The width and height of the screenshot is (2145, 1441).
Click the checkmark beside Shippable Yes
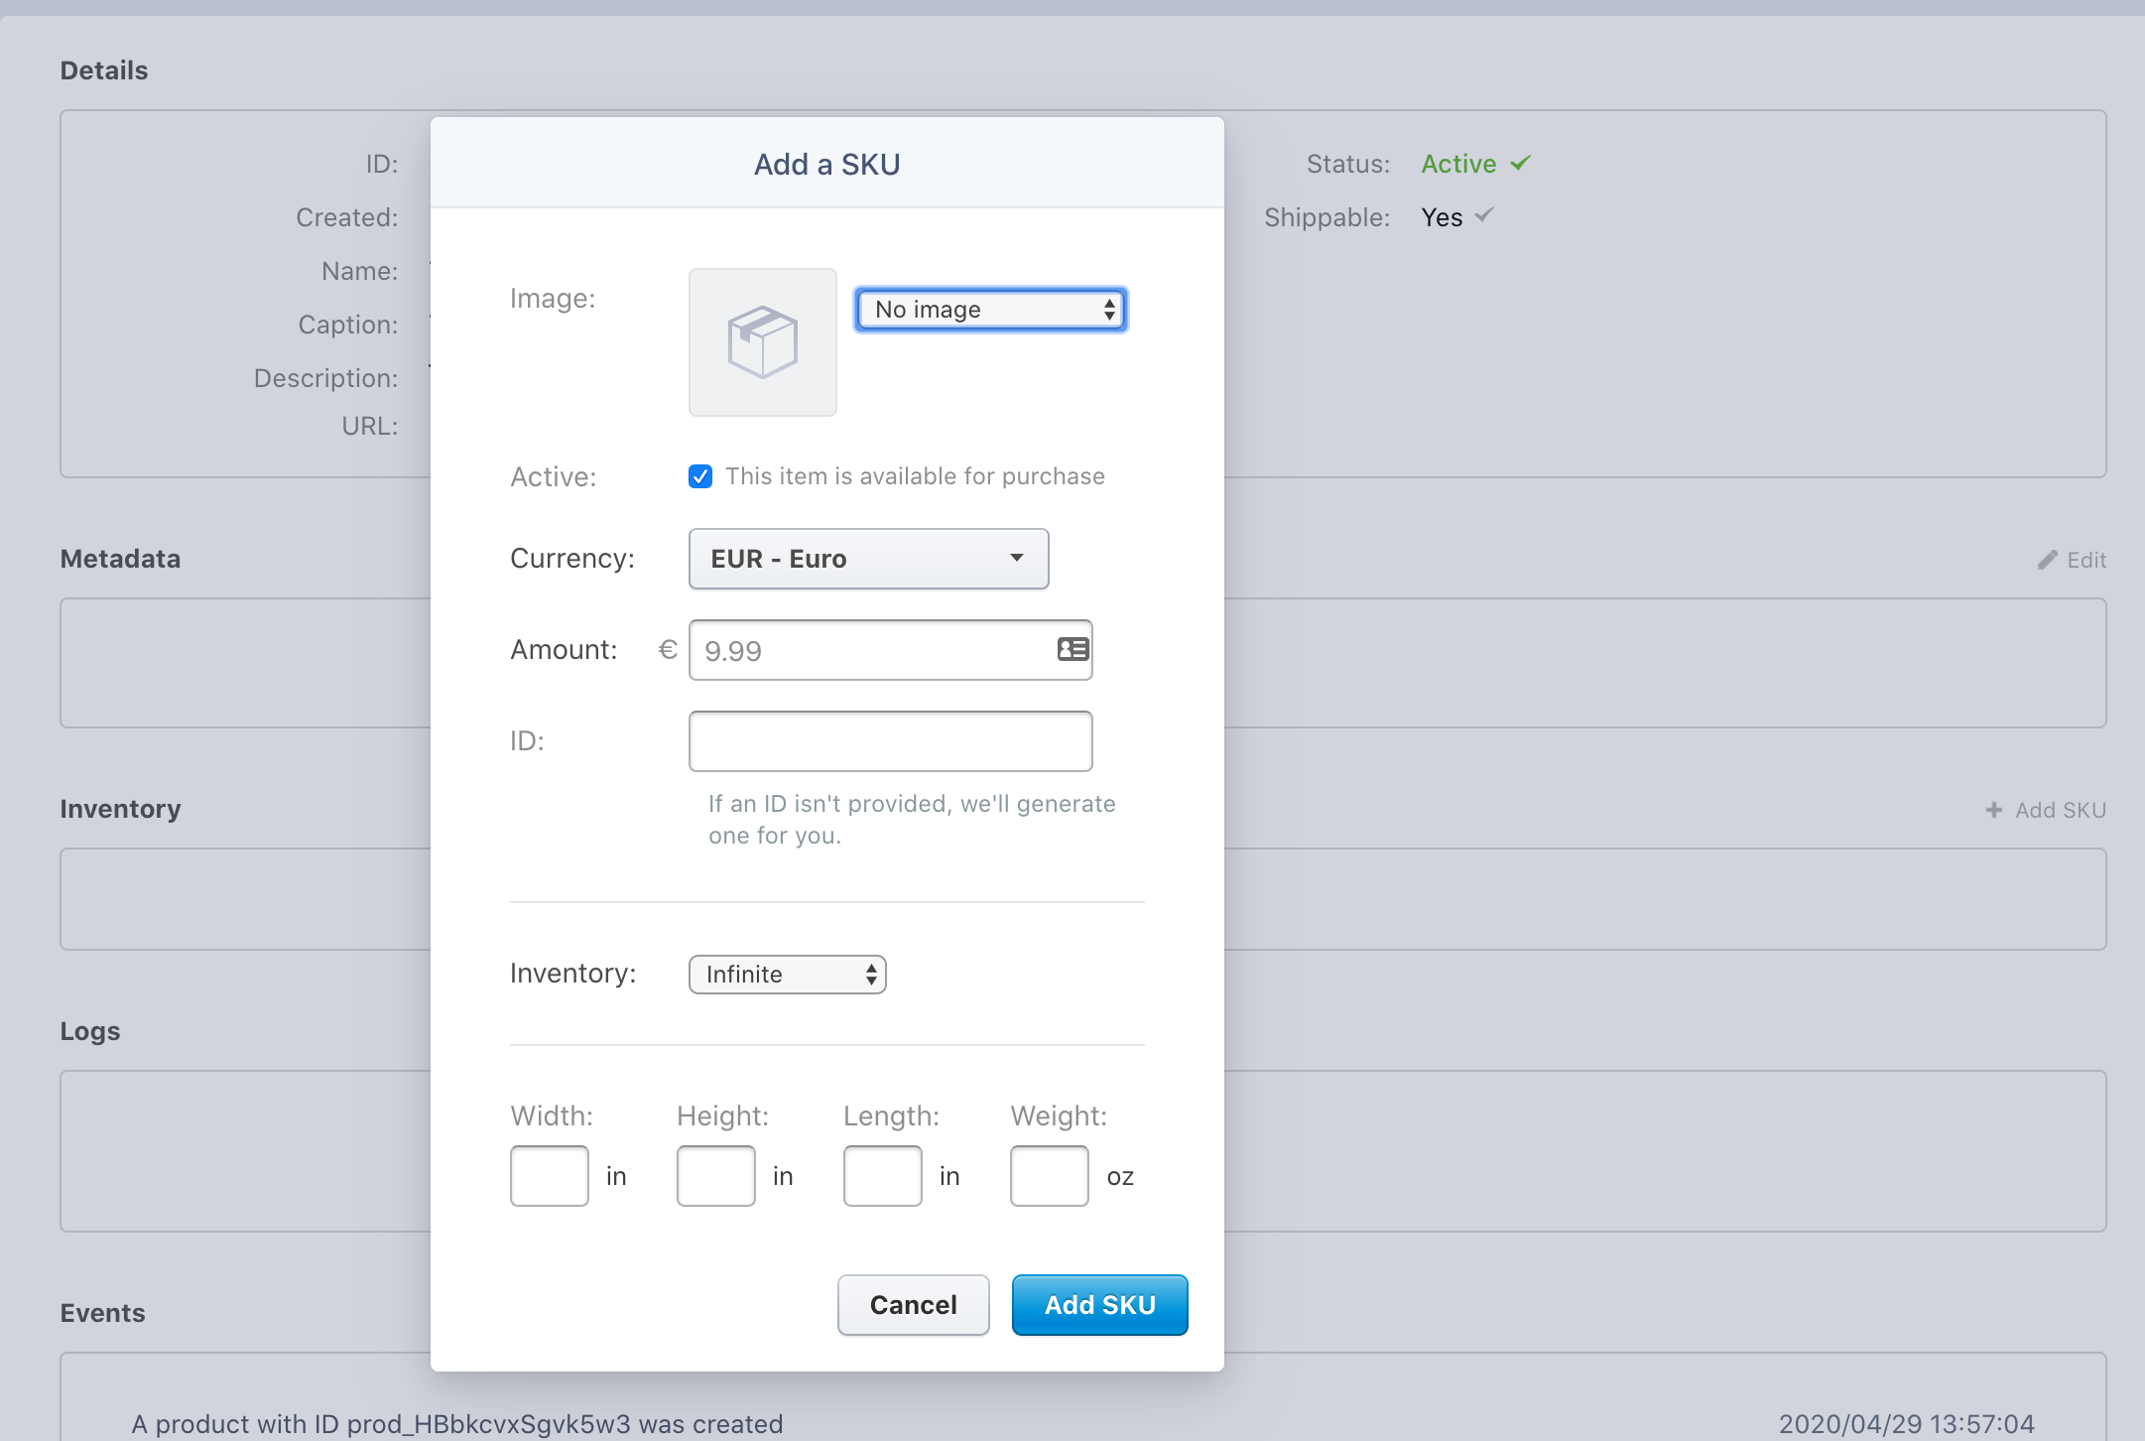click(x=1482, y=216)
